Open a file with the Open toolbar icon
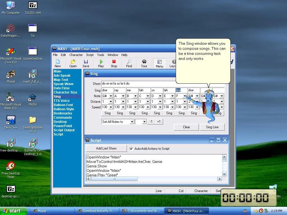287x215 pixels. pyautogui.click(x=73, y=64)
